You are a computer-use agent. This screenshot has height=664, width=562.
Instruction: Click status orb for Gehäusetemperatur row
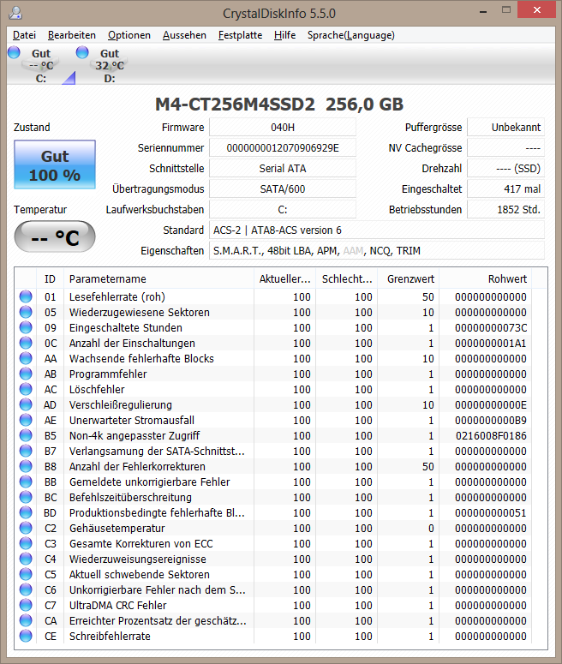click(x=26, y=528)
